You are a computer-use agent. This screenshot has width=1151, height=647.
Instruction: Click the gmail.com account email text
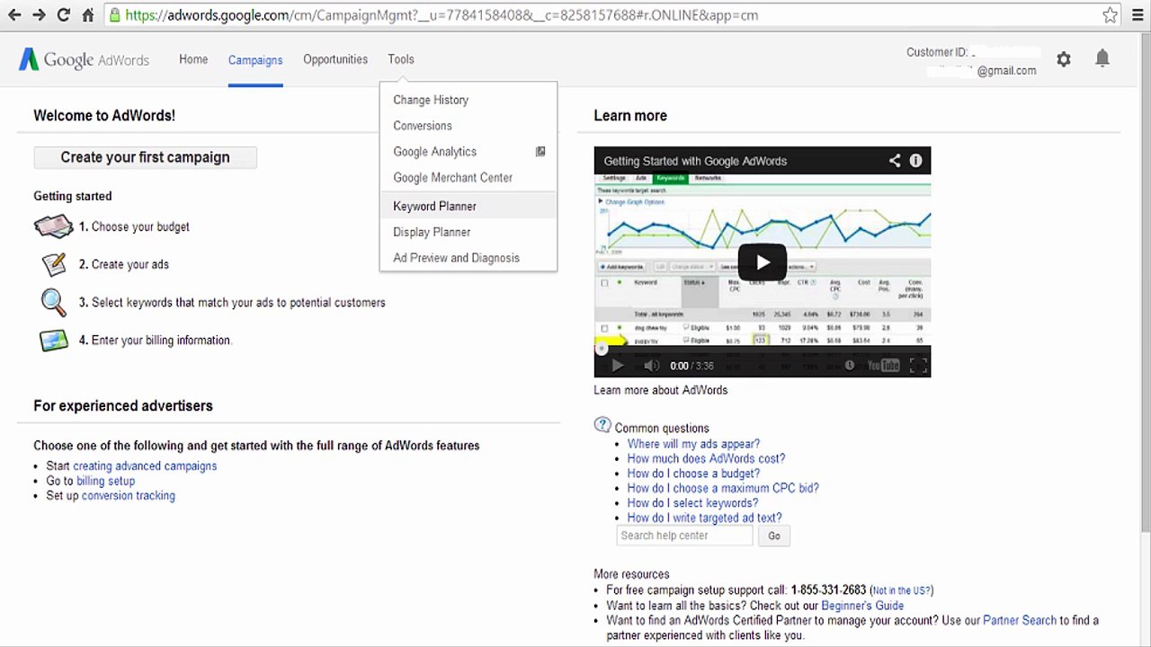click(1006, 70)
